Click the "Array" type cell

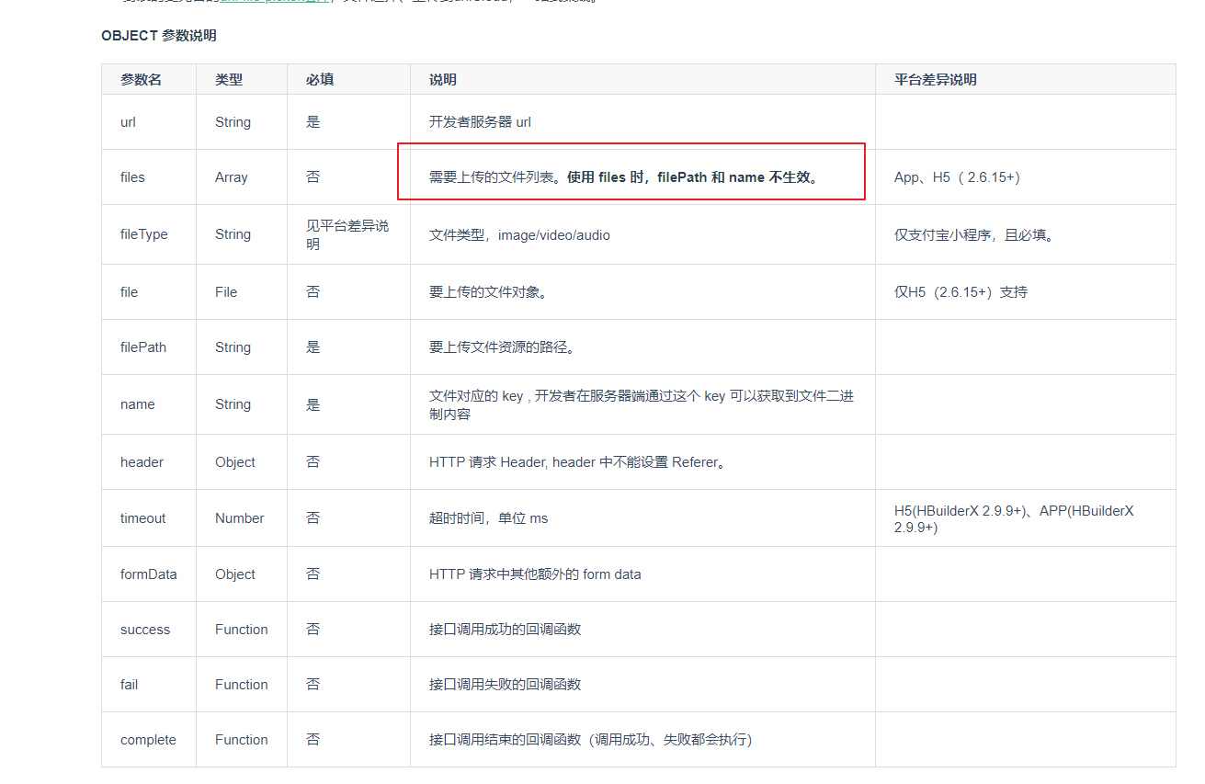tap(232, 177)
